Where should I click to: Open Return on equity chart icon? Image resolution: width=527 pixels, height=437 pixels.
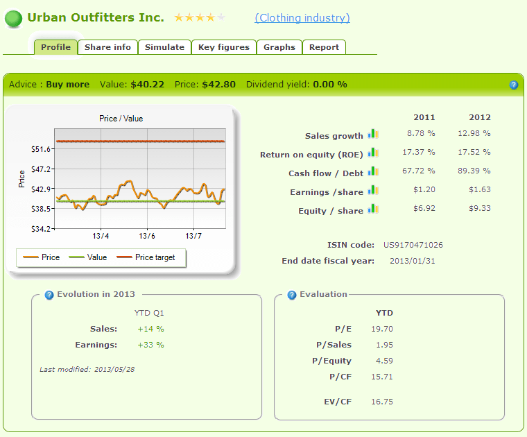[373, 153]
